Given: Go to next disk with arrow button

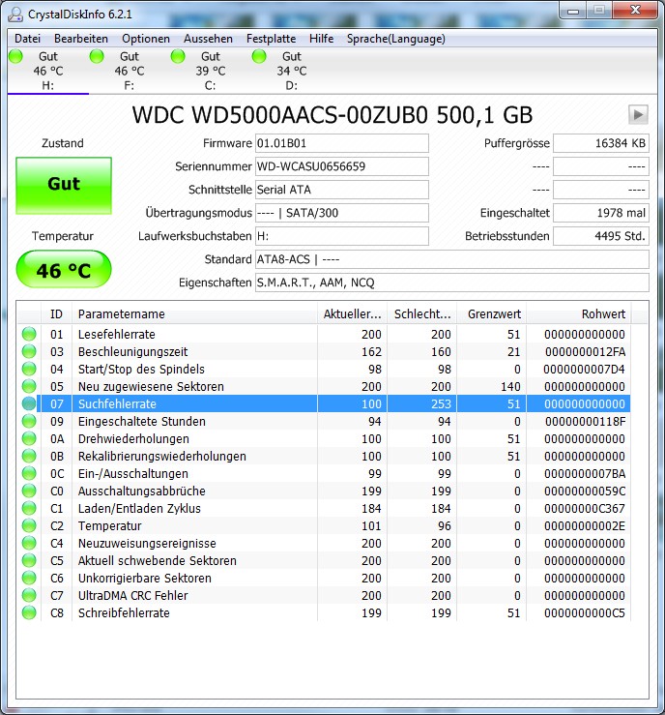Looking at the screenshot, I should point(638,114).
